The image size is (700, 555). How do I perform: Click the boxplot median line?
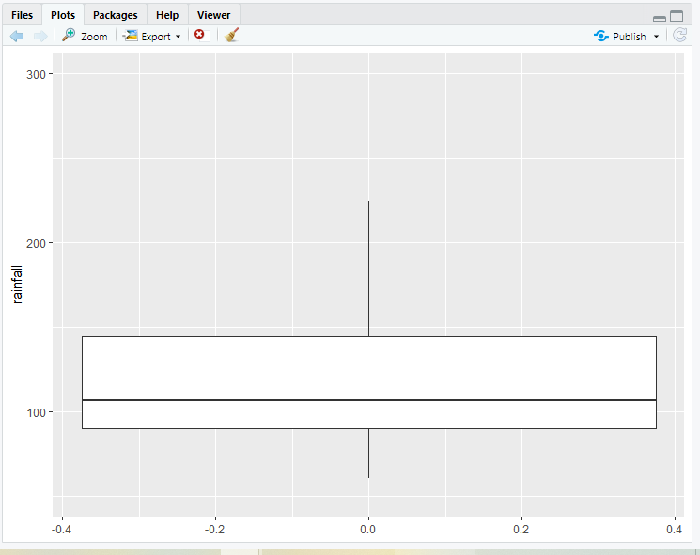(x=368, y=400)
